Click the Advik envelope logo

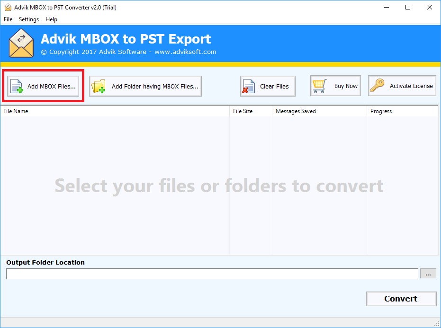(21, 43)
